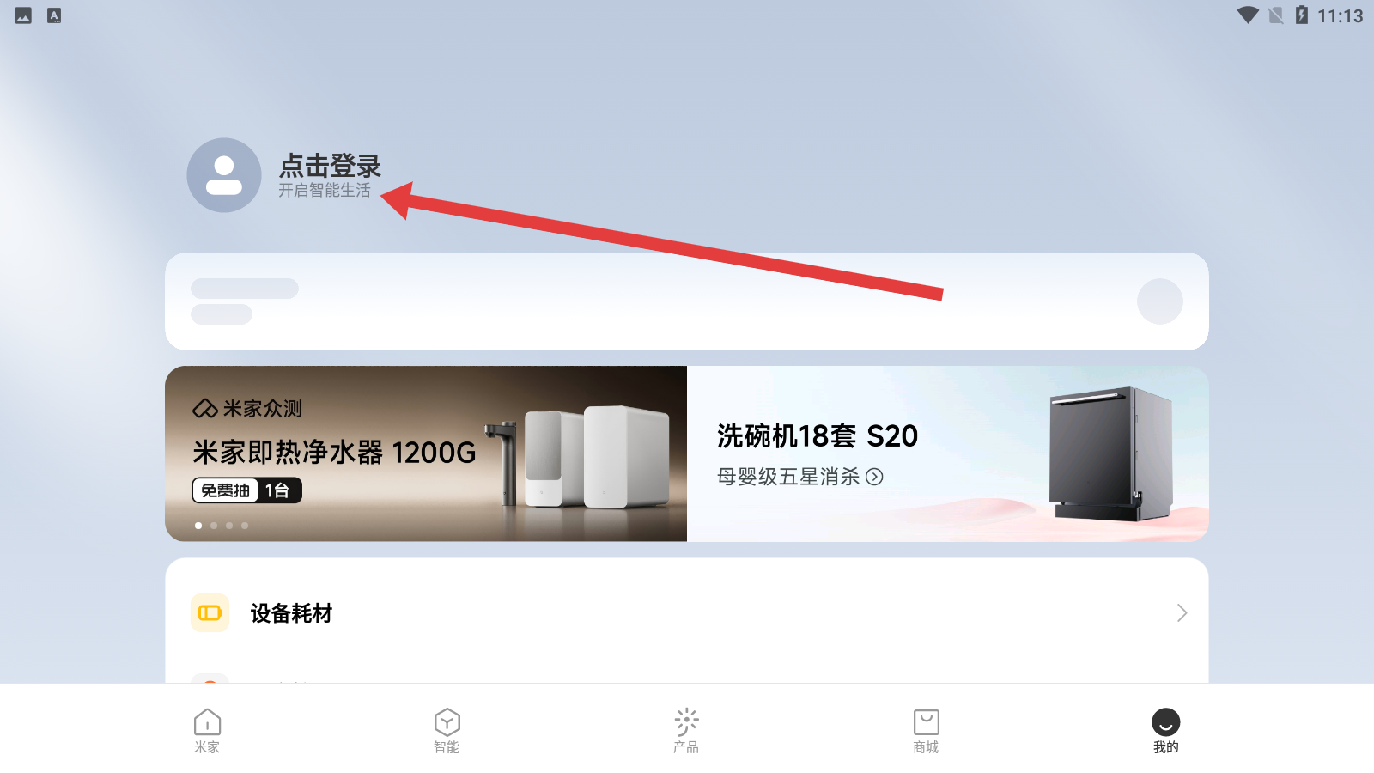The width and height of the screenshot is (1374, 773).
Task: Select the 我的 profile tab
Action: click(1165, 731)
